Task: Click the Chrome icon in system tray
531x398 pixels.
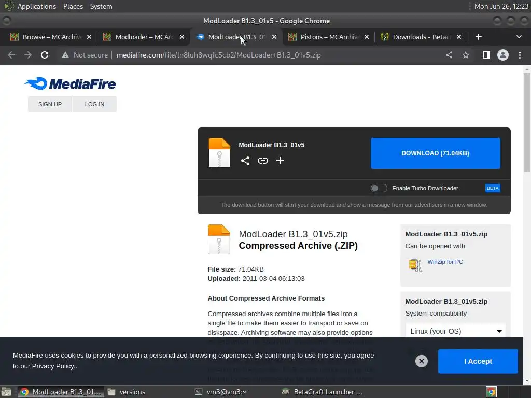Action: [x=492, y=392]
